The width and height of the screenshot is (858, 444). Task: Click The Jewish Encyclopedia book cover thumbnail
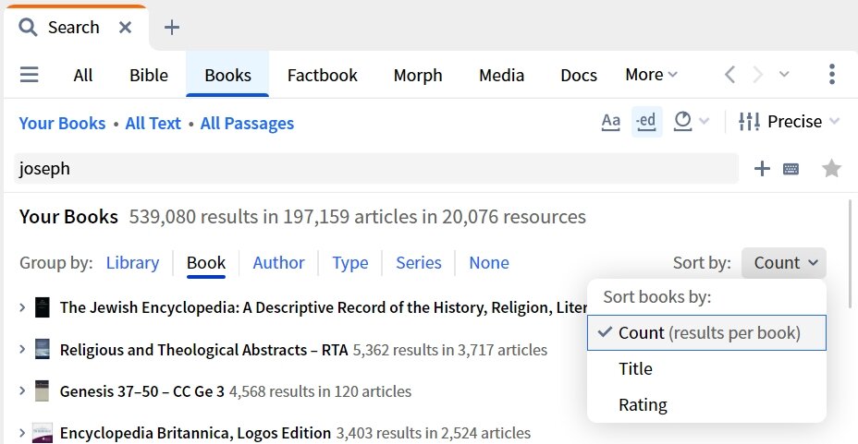click(x=43, y=307)
